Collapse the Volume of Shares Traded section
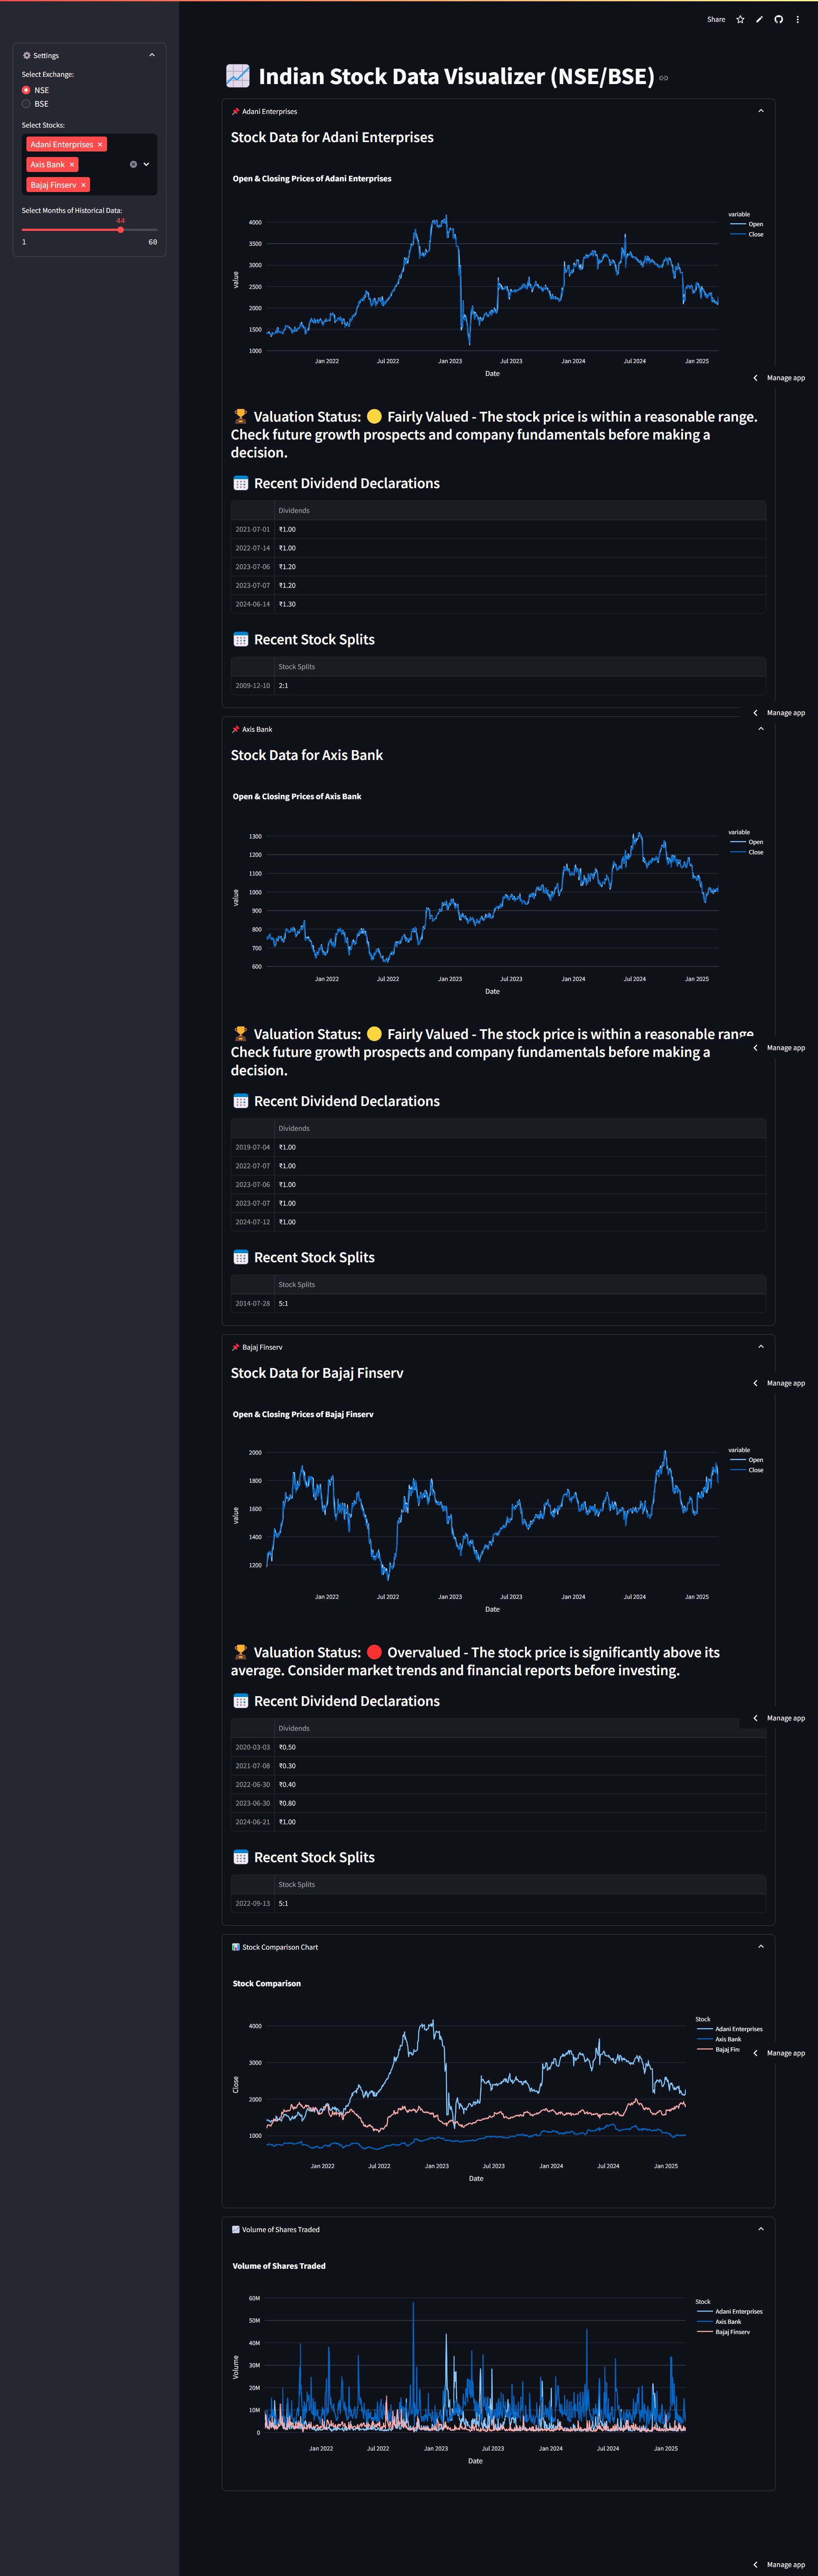Screen dimensions: 818x2576 click(x=760, y=2229)
